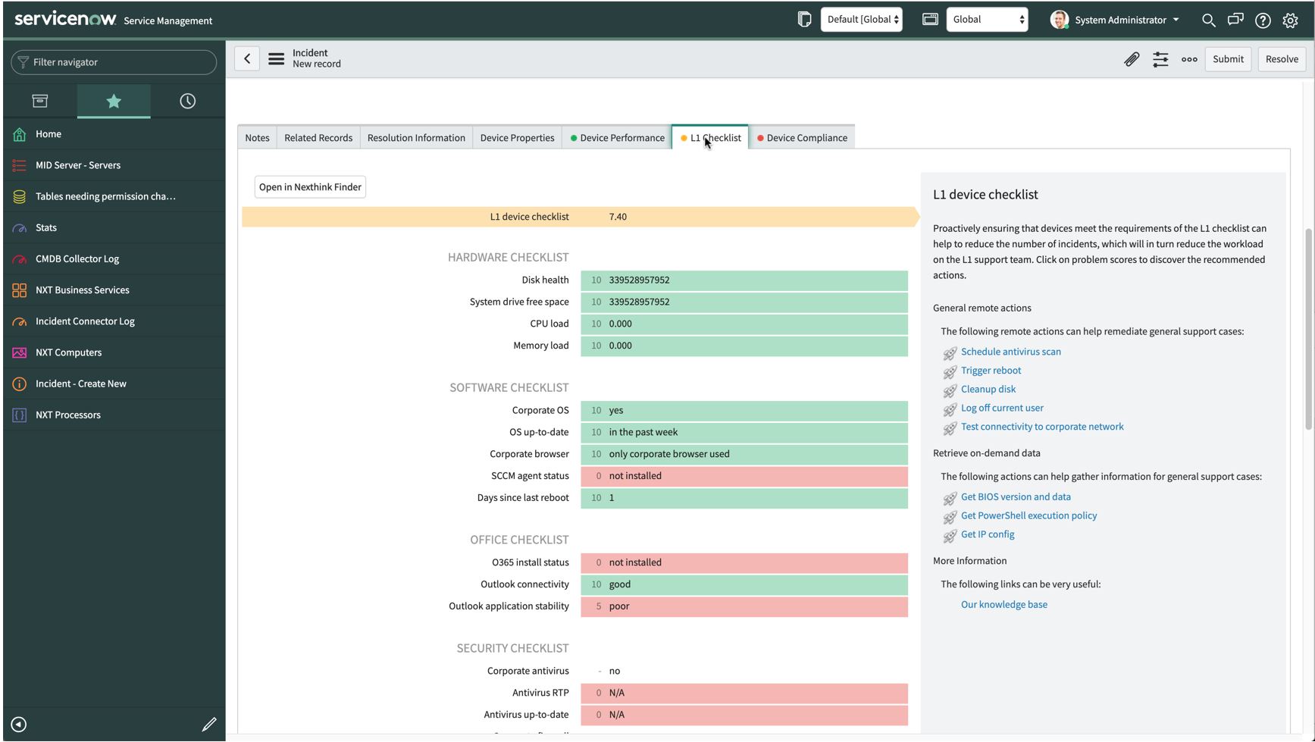Click the Open in Nexthink Finder button

pyautogui.click(x=310, y=187)
